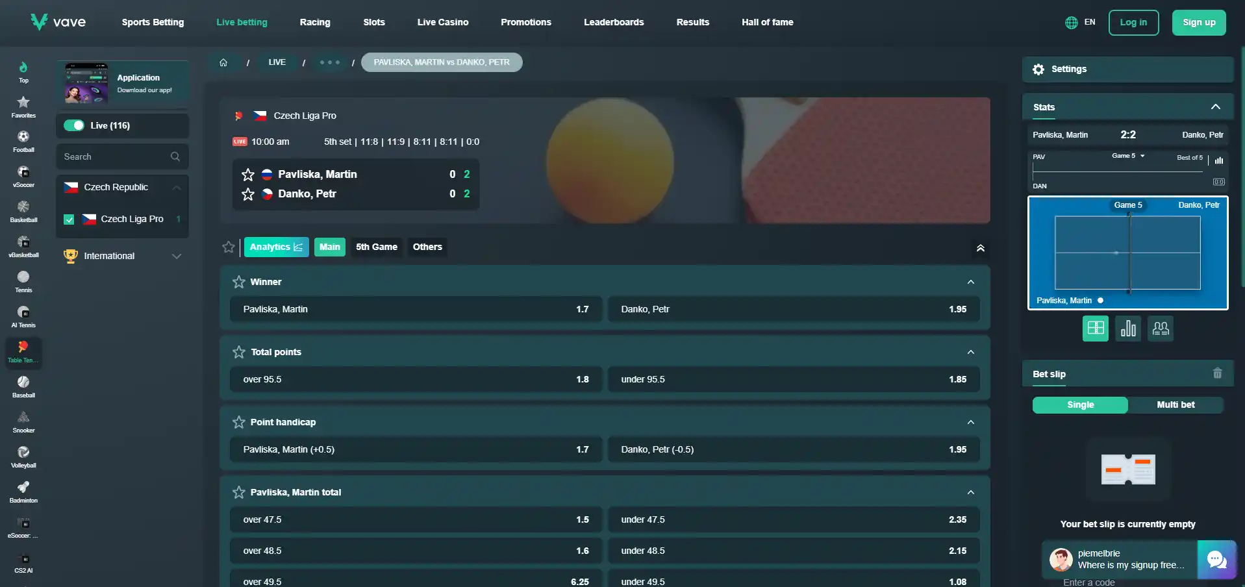Image resolution: width=1245 pixels, height=587 pixels.
Task: Bet on under 95.5 total points
Action: pos(794,379)
